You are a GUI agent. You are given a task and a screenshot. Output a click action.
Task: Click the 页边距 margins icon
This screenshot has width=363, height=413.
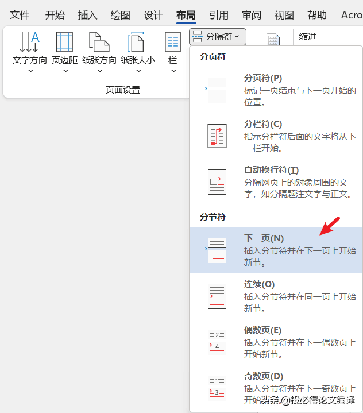point(64,41)
